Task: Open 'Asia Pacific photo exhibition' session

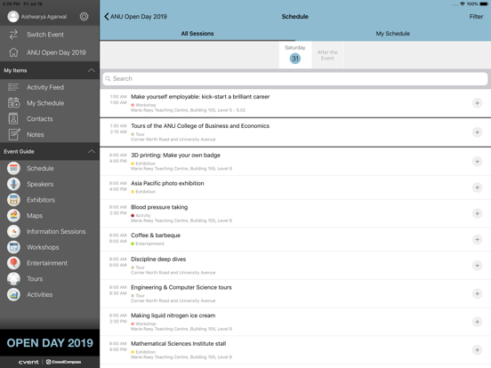Action: 167,183
